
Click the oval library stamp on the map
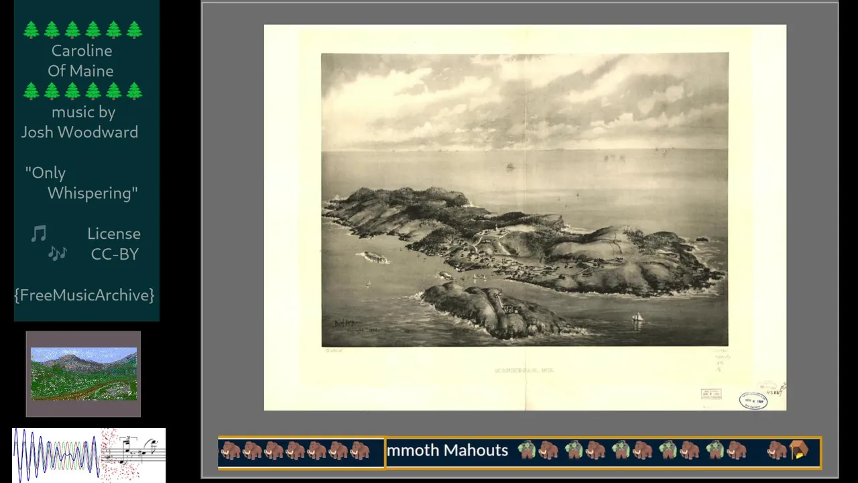tap(753, 400)
